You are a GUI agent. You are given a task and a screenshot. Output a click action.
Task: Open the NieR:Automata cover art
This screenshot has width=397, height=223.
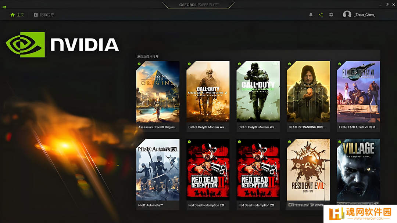(x=158, y=170)
